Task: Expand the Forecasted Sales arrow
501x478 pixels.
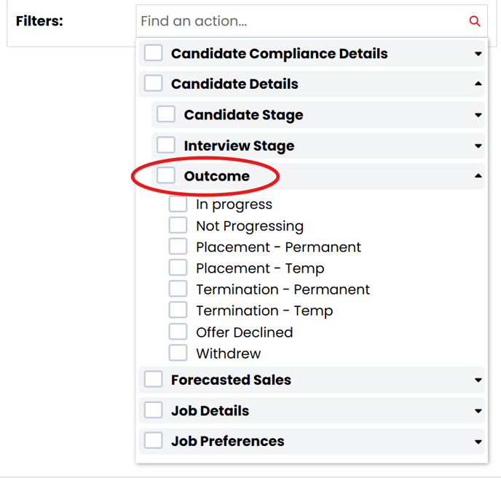Action: coord(478,380)
